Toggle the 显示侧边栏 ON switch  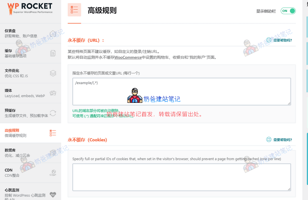[x=288, y=11]
